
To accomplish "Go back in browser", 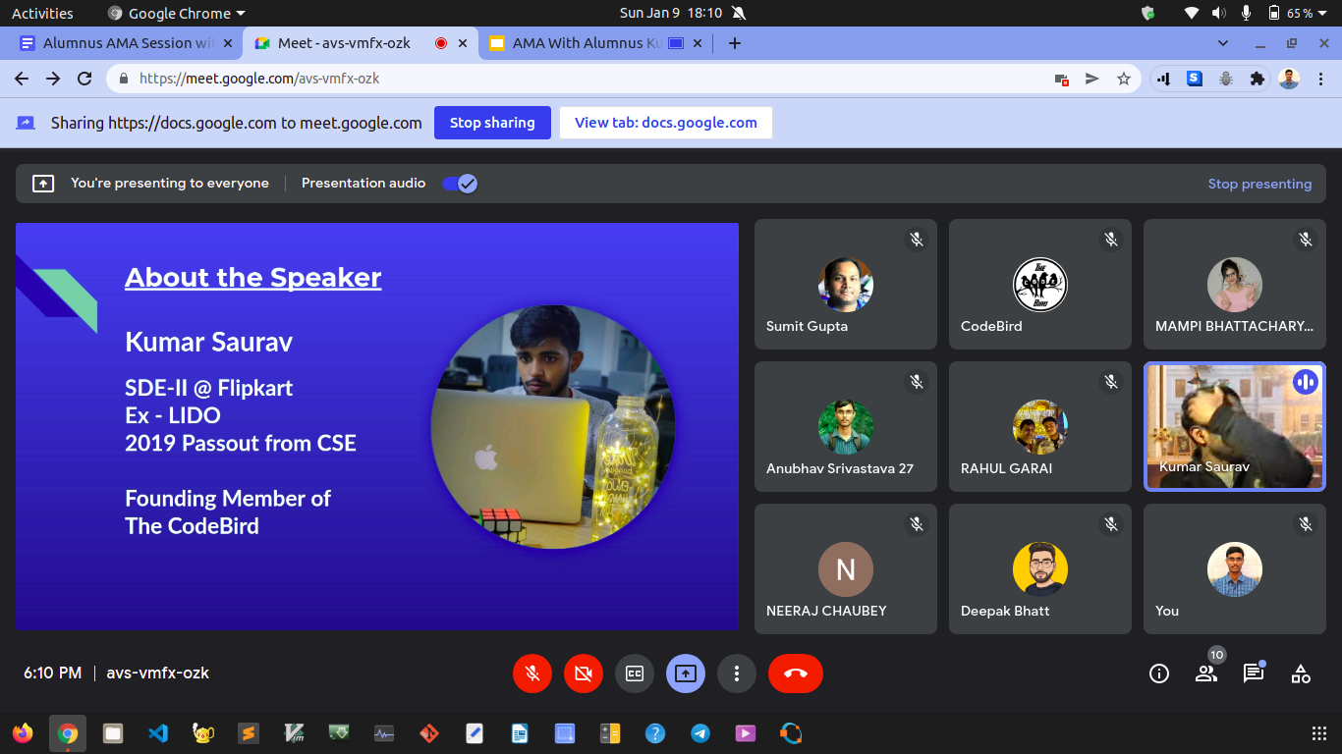I will click(22, 79).
